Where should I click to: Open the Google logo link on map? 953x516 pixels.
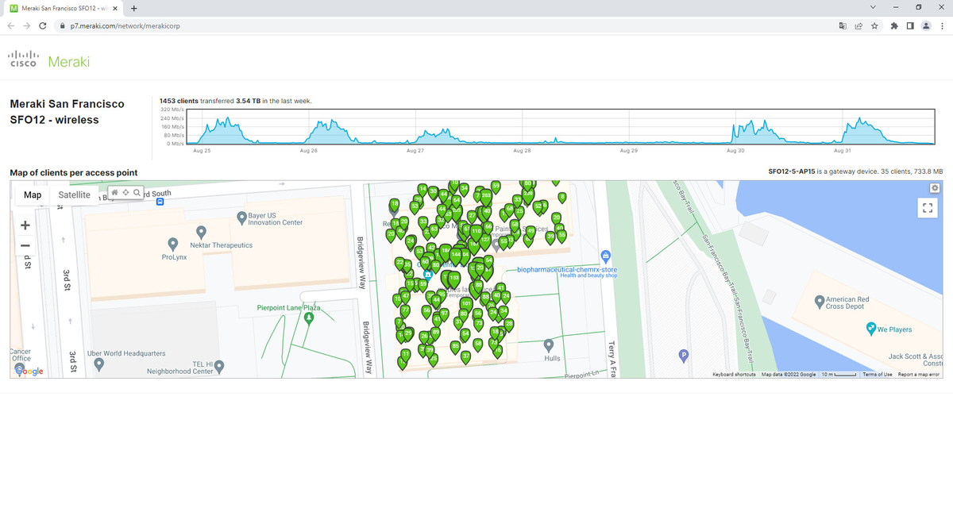pos(28,371)
